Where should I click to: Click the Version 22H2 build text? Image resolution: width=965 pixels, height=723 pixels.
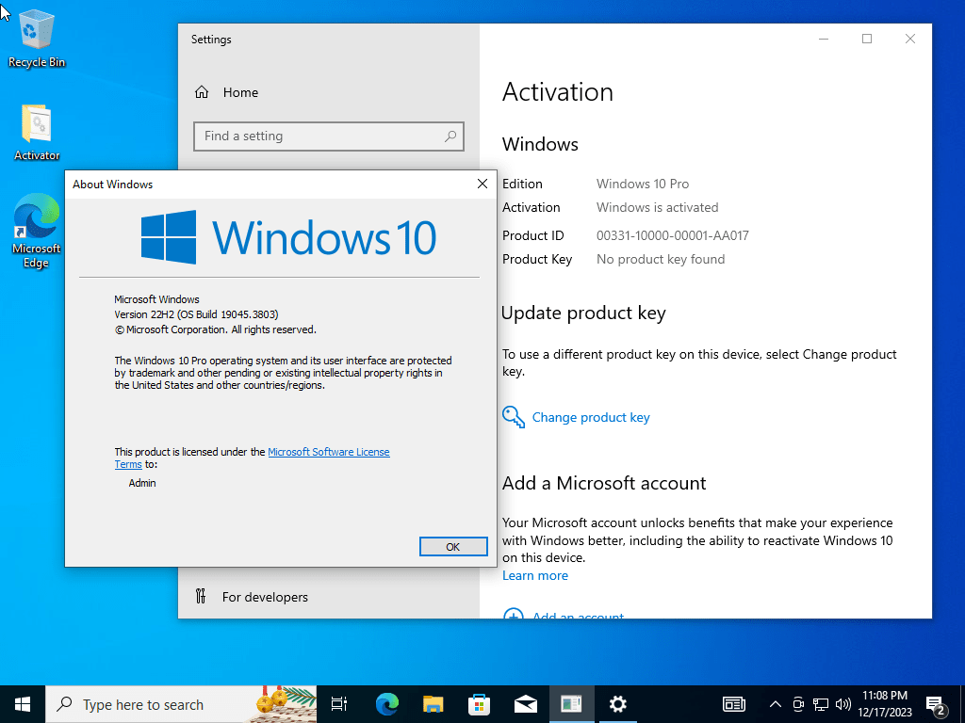point(196,314)
